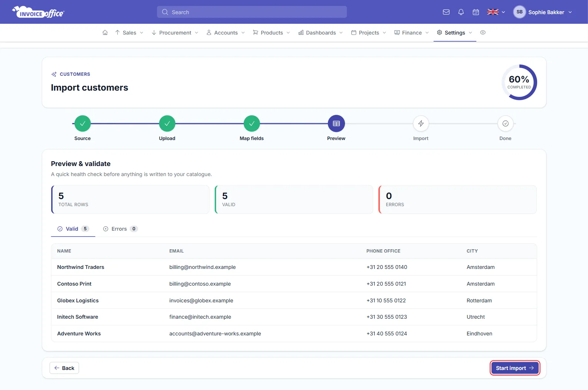Viewport: 588px width, 390px height.
Task: Click the Procurement down-arrow icon
Action: pos(154,33)
